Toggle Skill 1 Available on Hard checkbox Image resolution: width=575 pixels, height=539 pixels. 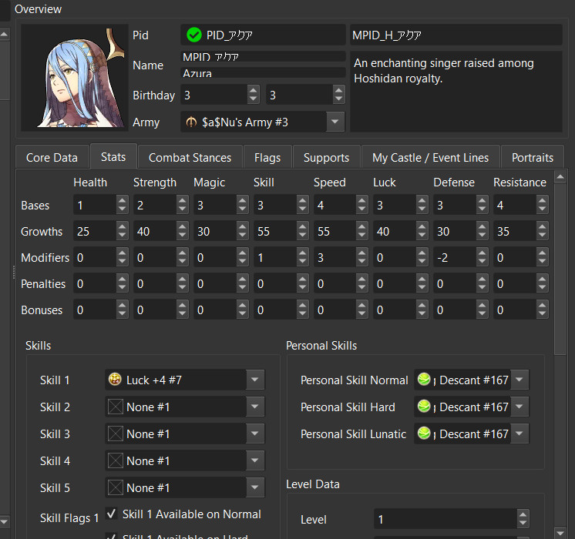coord(112,537)
